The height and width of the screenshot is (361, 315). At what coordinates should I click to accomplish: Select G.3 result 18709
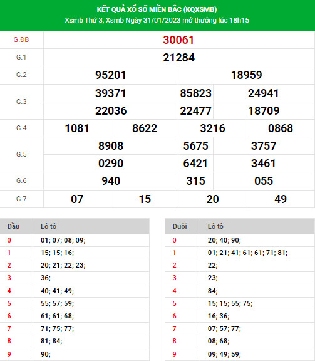point(264,111)
